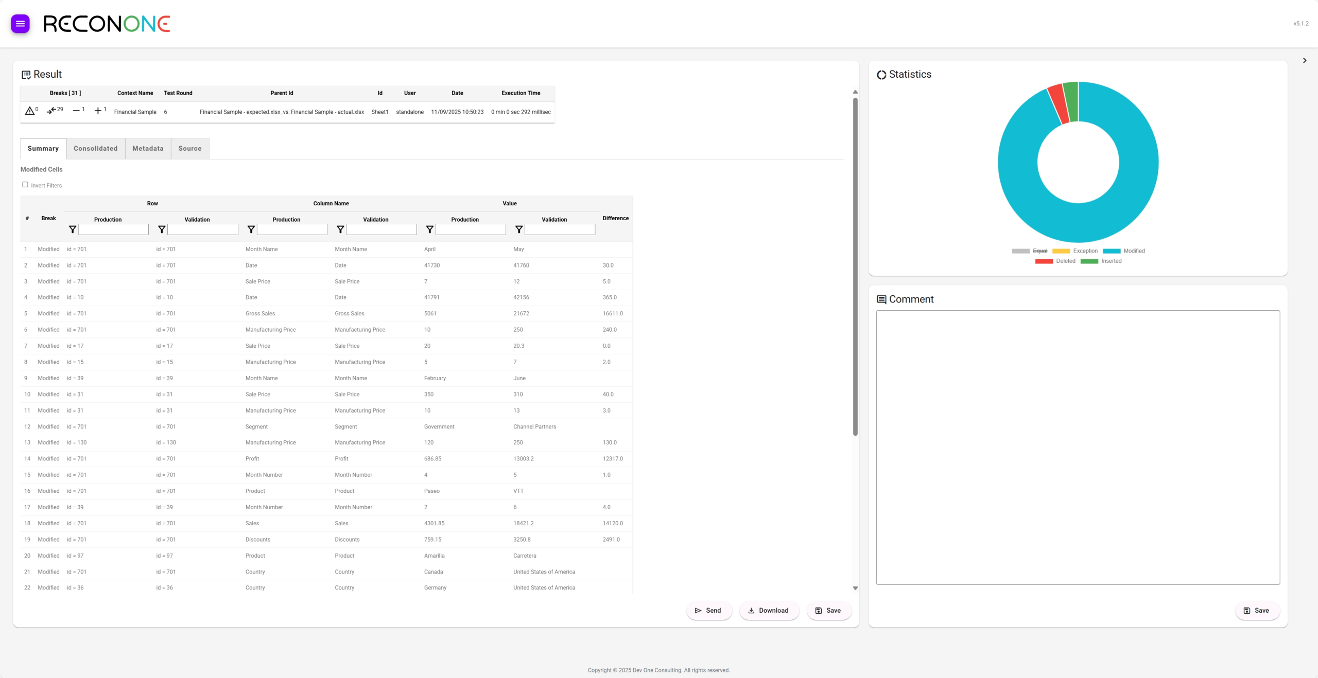The image size is (1318, 678).
Task: Click the Download button
Action: pos(769,611)
